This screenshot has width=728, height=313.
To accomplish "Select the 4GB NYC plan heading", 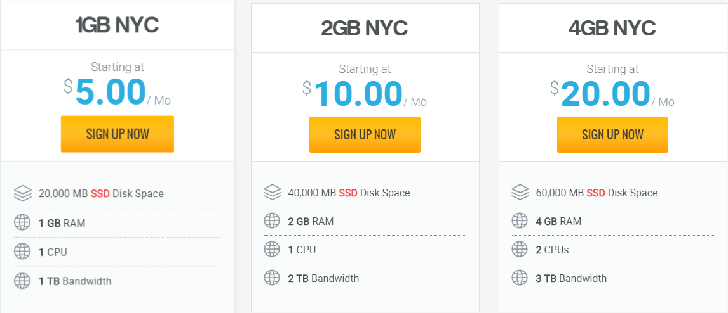I will 612,28.
